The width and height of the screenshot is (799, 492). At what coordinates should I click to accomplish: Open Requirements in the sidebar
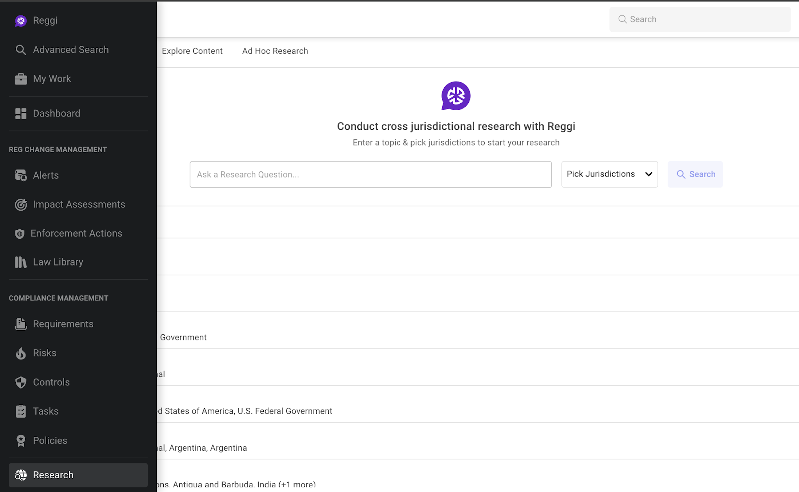click(63, 324)
